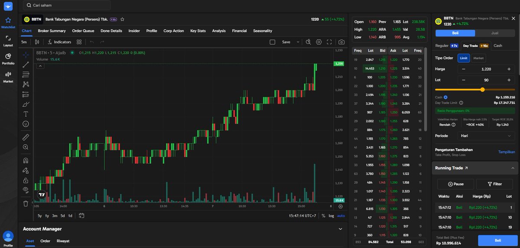
Task: Toggle the log scale
Action: (x=331, y=215)
